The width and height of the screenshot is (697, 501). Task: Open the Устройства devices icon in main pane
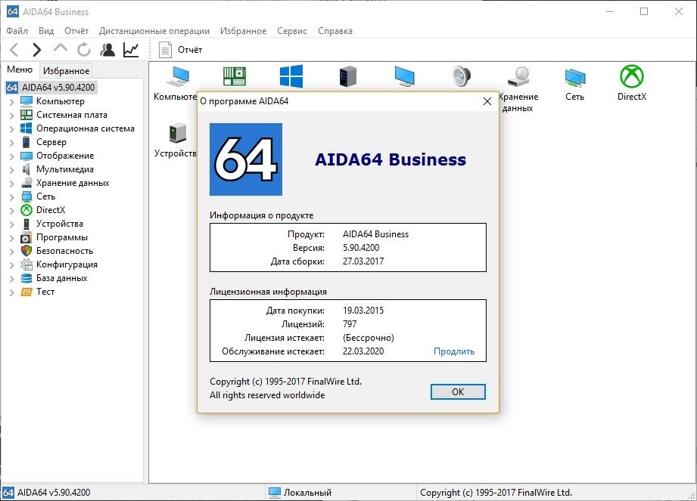tap(177, 132)
